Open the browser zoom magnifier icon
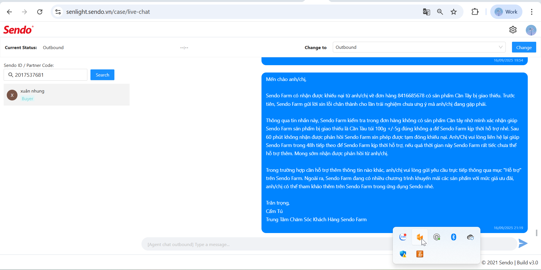541x270 pixels. click(x=440, y=12)
